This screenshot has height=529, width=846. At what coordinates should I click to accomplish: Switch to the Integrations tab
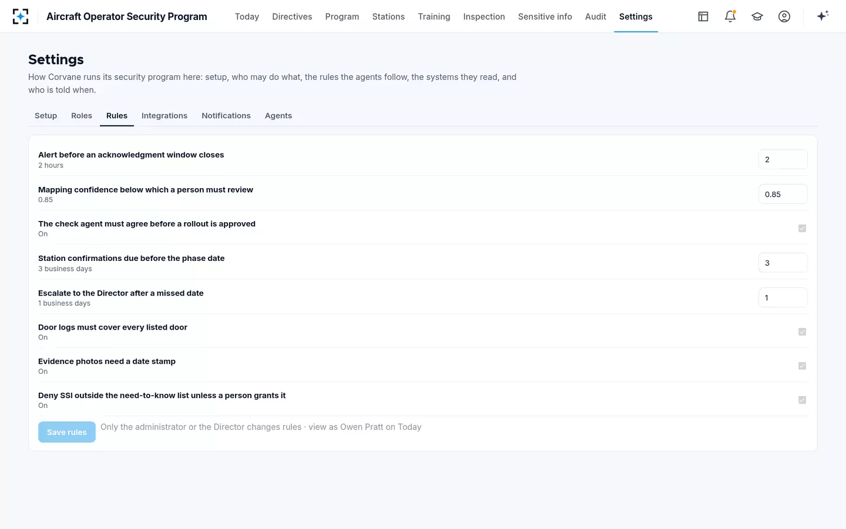coord(164,116)
